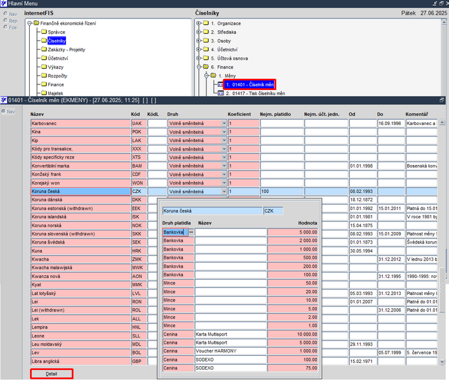449x380 pixels.
Task: Click the 01401 window title bar app icon
Action: click(4, 100)
